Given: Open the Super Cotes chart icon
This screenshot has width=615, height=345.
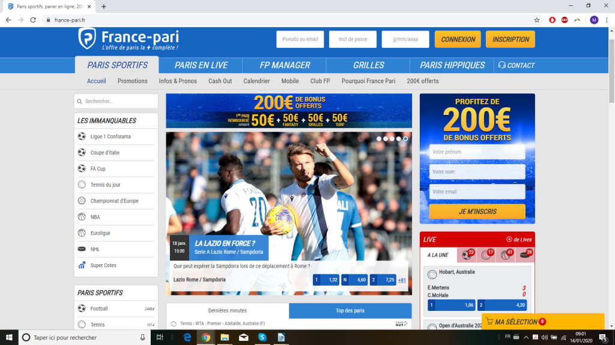Looking at the screenshot, I should (82, 265).
